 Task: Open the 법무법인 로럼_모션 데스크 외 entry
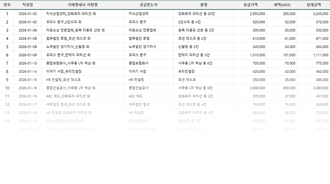coord(68,38)
